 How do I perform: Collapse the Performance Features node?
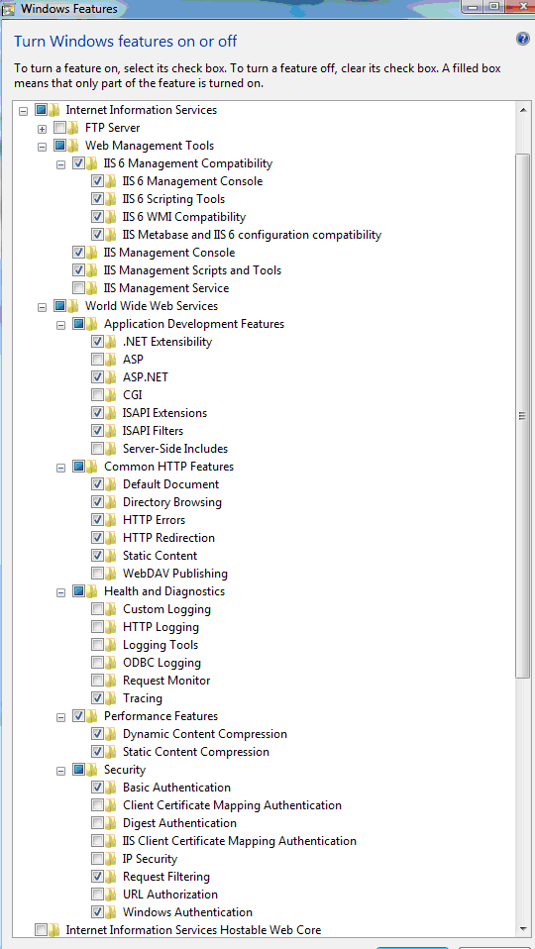point(60,716)
